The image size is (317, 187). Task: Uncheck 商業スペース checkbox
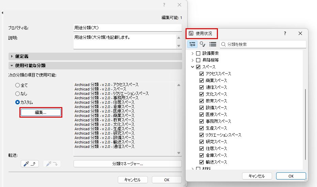pos(201,81)
